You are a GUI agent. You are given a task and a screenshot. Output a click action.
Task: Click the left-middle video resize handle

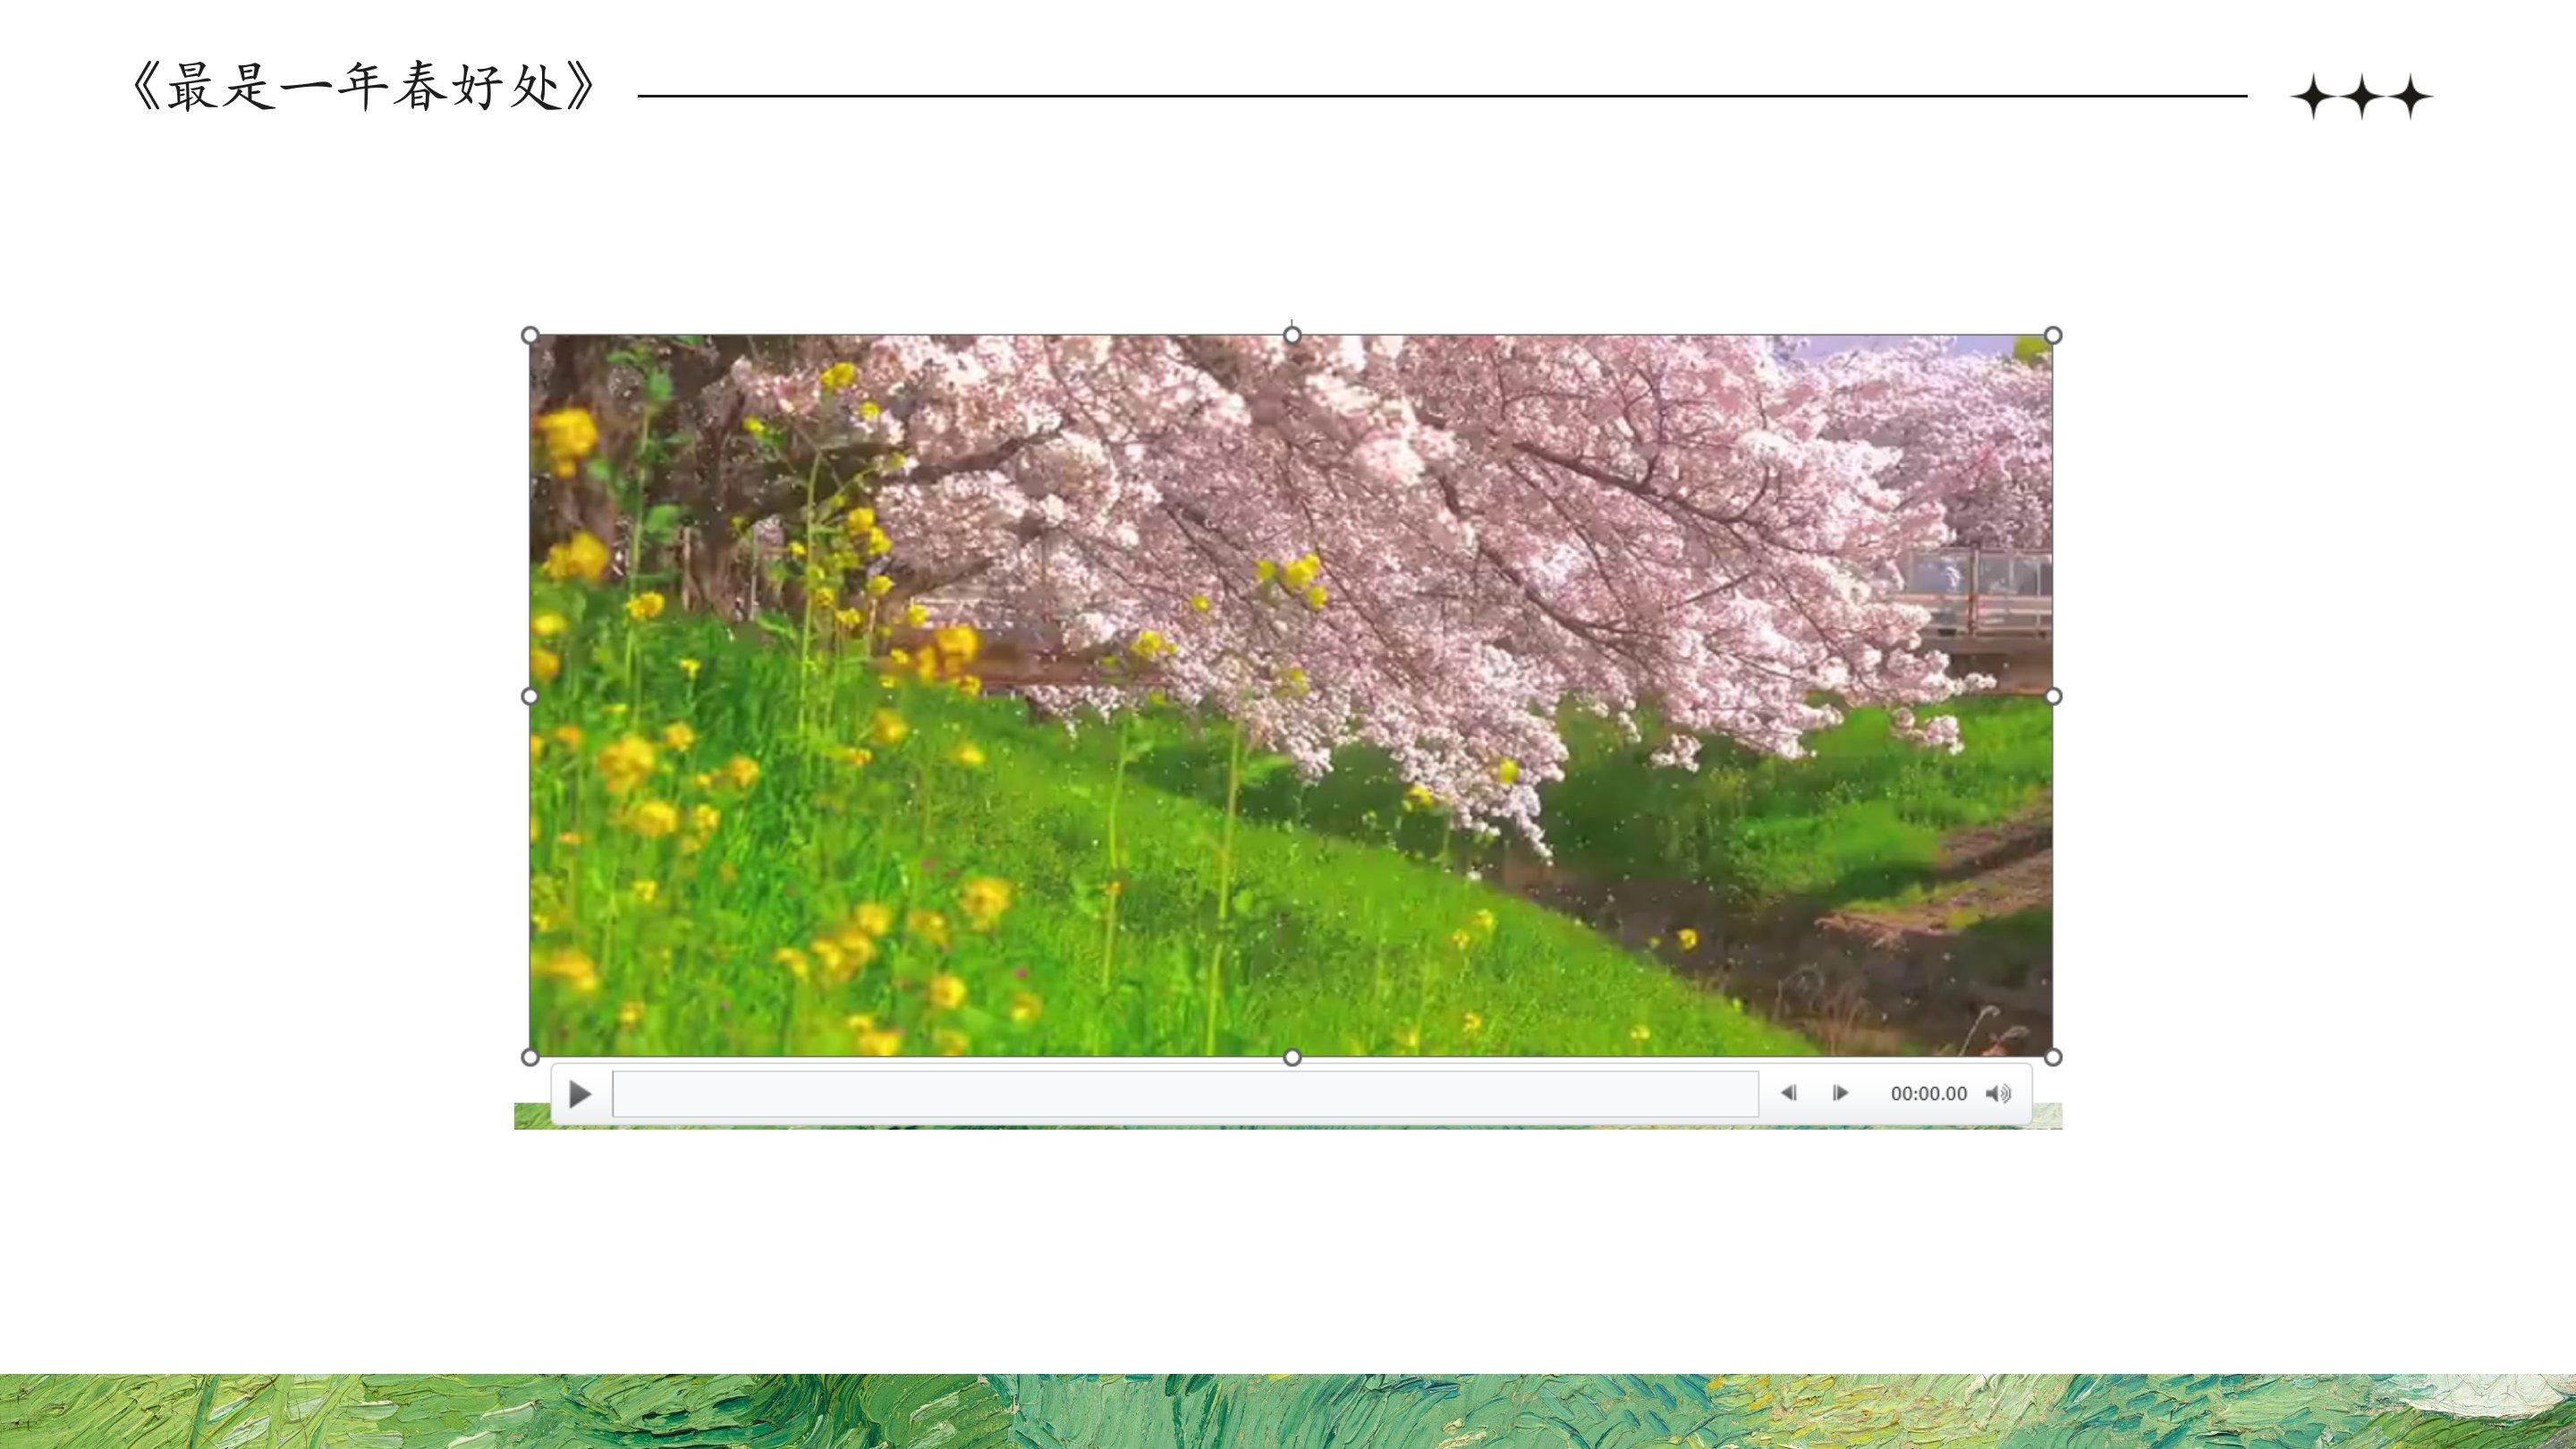531,696
